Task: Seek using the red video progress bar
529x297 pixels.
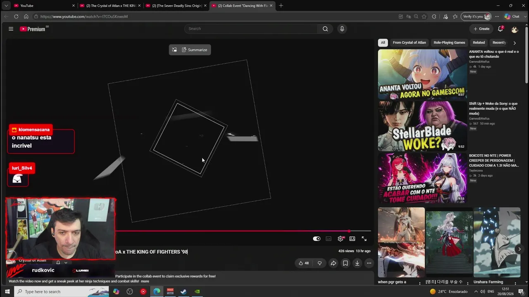Action: (x=243, y=231)
